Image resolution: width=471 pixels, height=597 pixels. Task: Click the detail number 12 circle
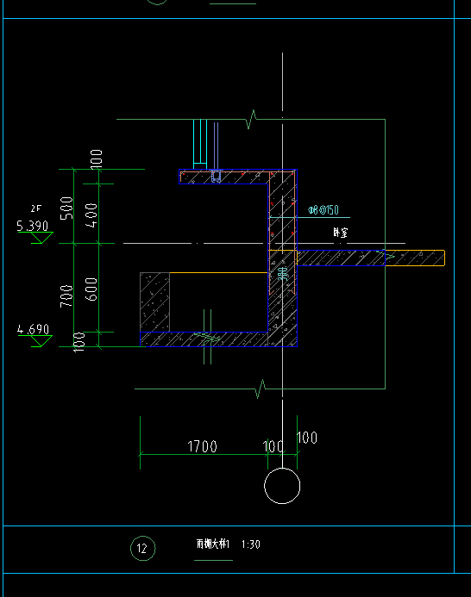[142, 548]
